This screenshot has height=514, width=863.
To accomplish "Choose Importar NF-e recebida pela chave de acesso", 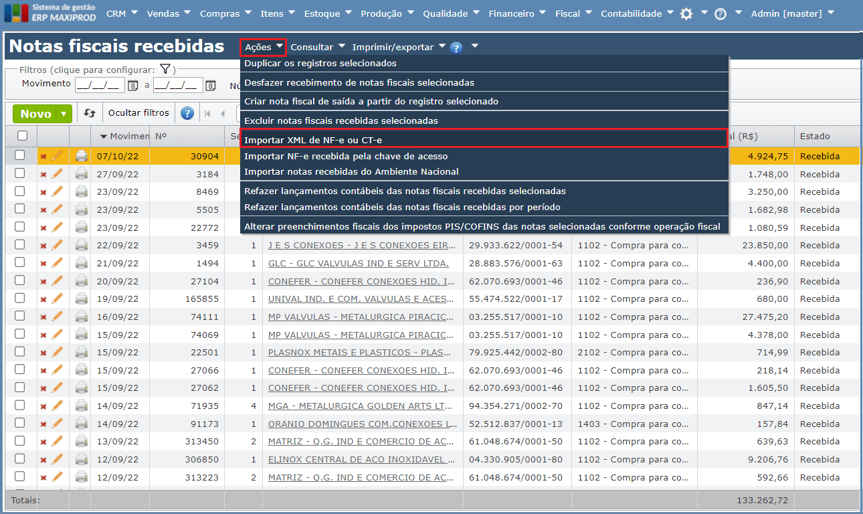I will (484, 156).
